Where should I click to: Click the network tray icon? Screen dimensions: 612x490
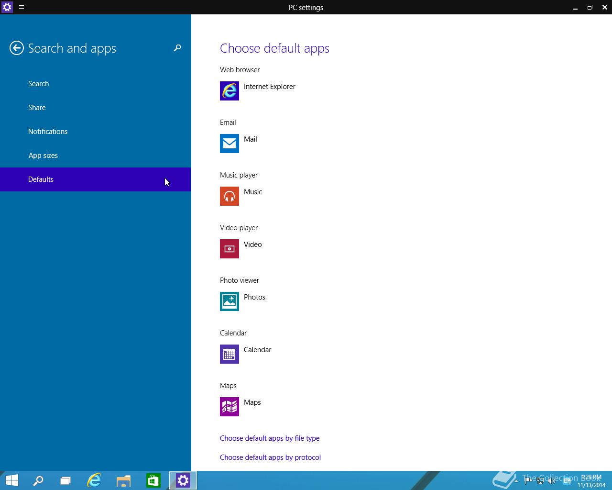(x=540, y=480)
